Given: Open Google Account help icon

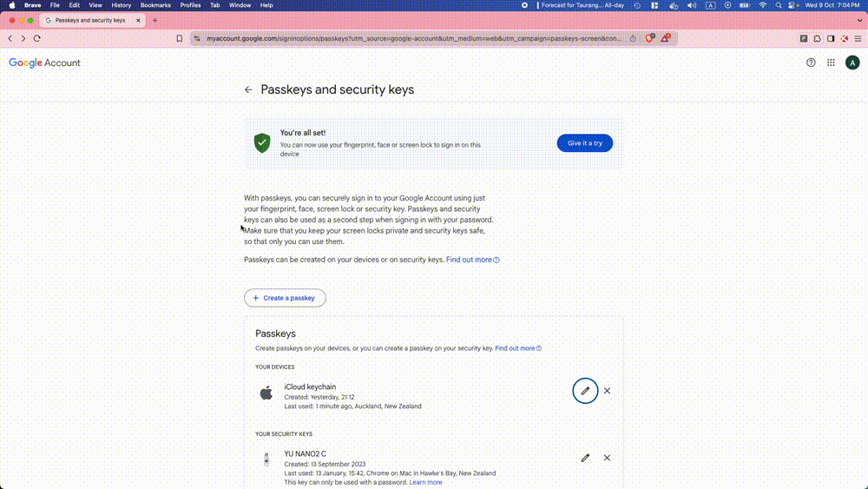Looking at the screenshot, I should pyautogui.click(x=811, y=63).
